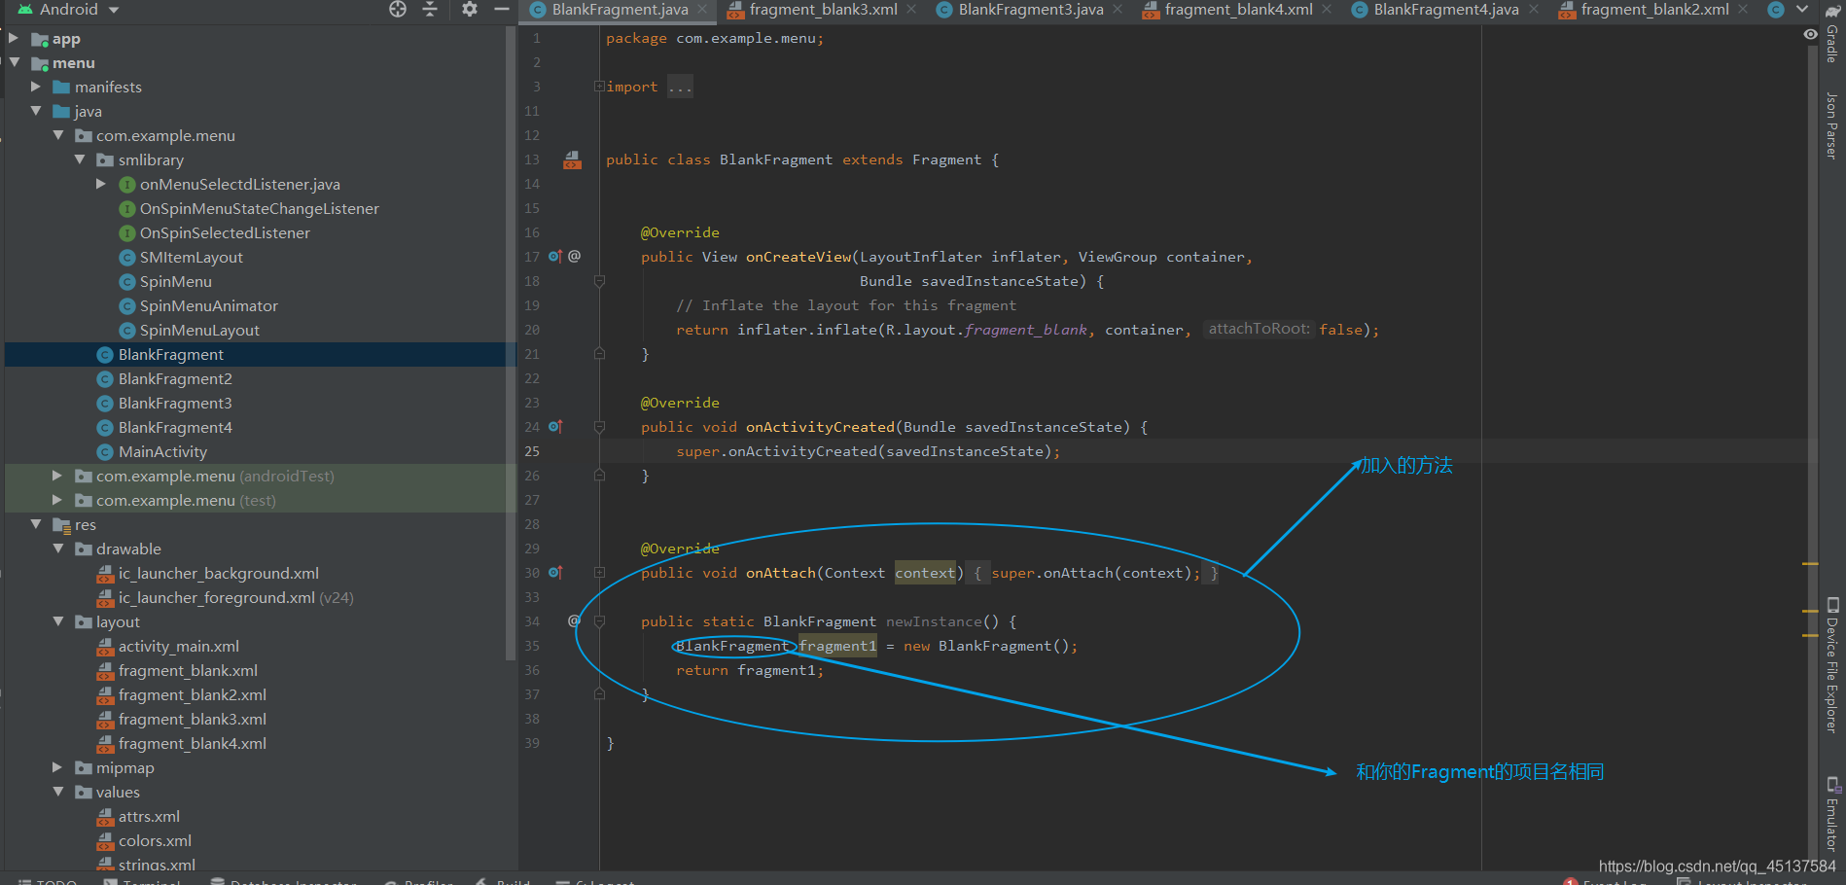Expand the app module node
The width and height of the screenshot is (1846, 885).
tap(14, 38)
